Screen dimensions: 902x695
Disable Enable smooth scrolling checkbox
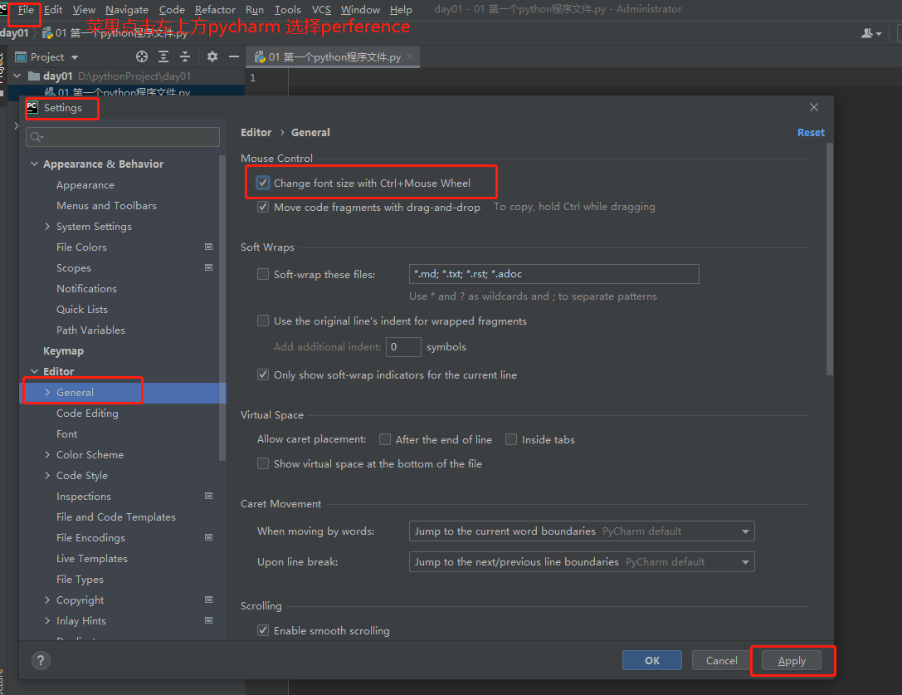pos(263,630)
